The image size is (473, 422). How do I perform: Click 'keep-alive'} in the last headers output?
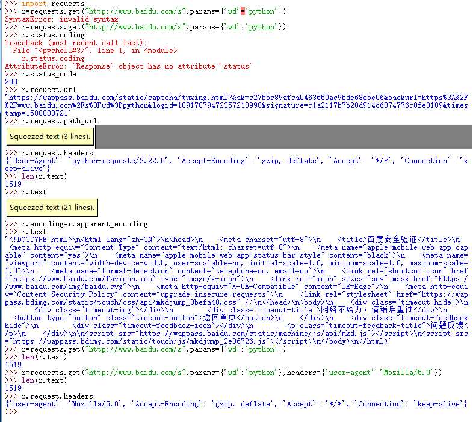441,405
